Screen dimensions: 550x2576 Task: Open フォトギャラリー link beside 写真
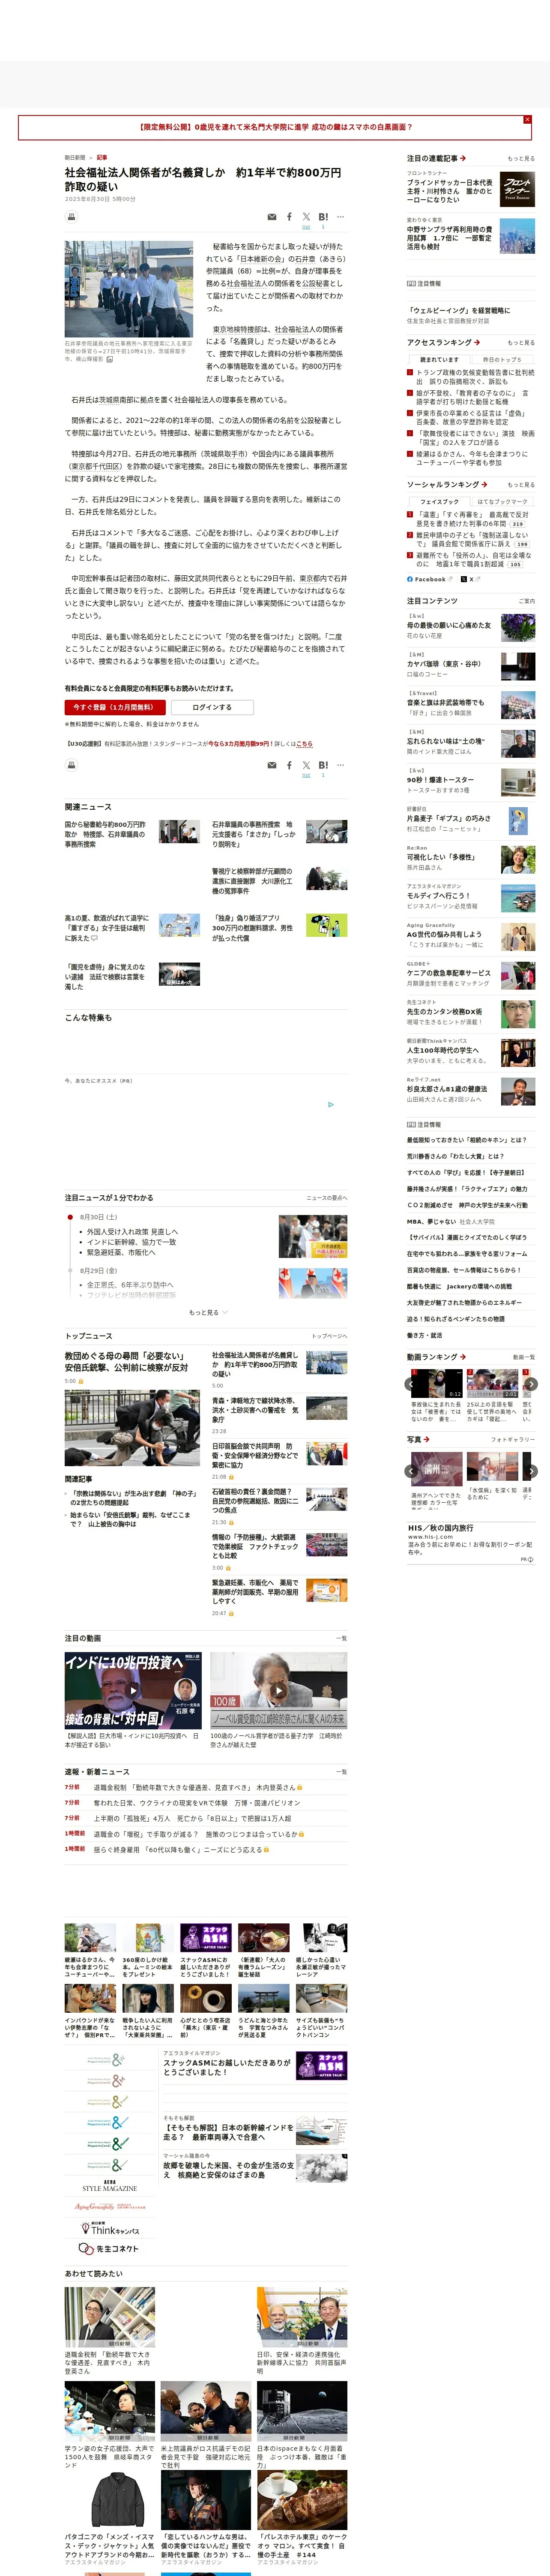[513, 1439]
